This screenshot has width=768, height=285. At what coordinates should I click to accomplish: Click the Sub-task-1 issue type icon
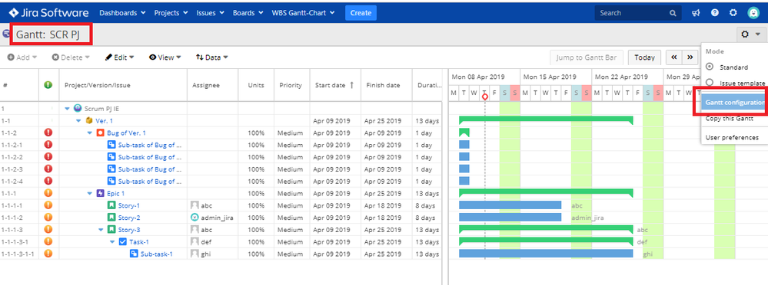coord(135,254)
